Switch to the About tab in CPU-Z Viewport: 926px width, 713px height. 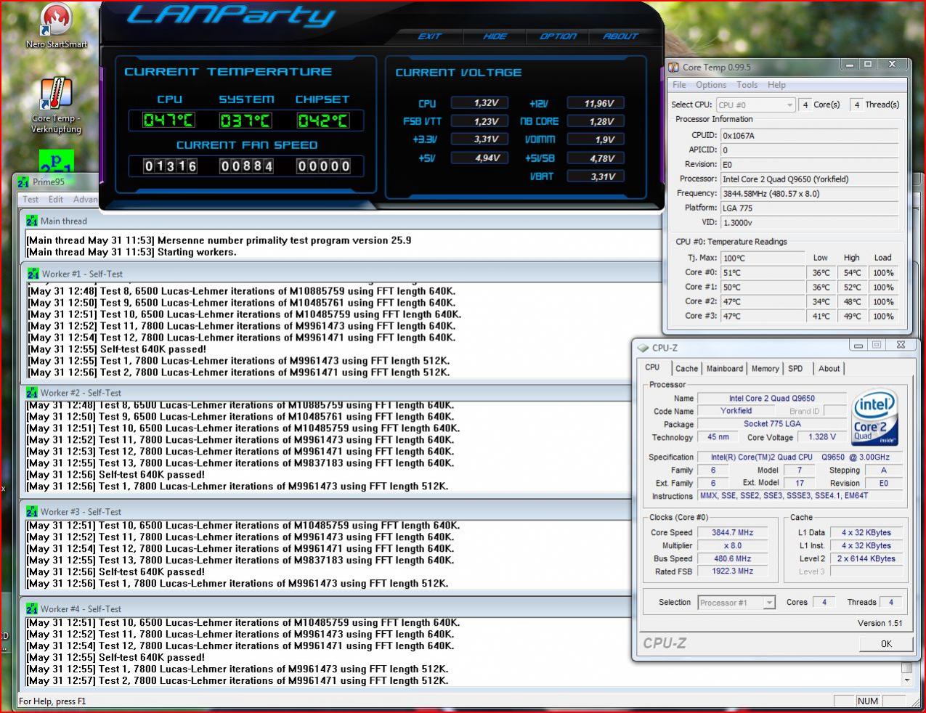(829, 369)
